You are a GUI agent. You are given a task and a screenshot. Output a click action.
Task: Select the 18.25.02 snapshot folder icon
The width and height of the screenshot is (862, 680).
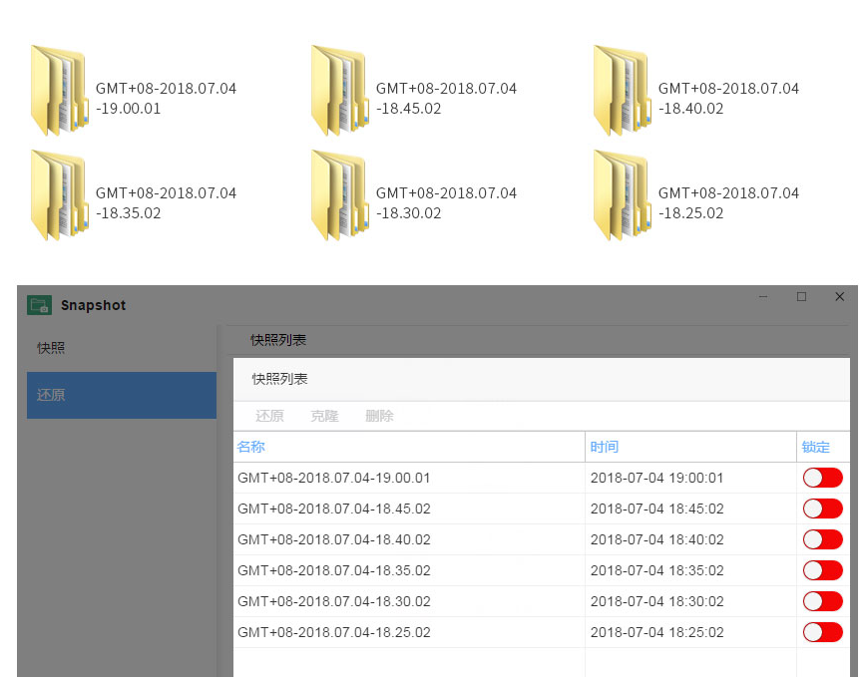[623, 195]
